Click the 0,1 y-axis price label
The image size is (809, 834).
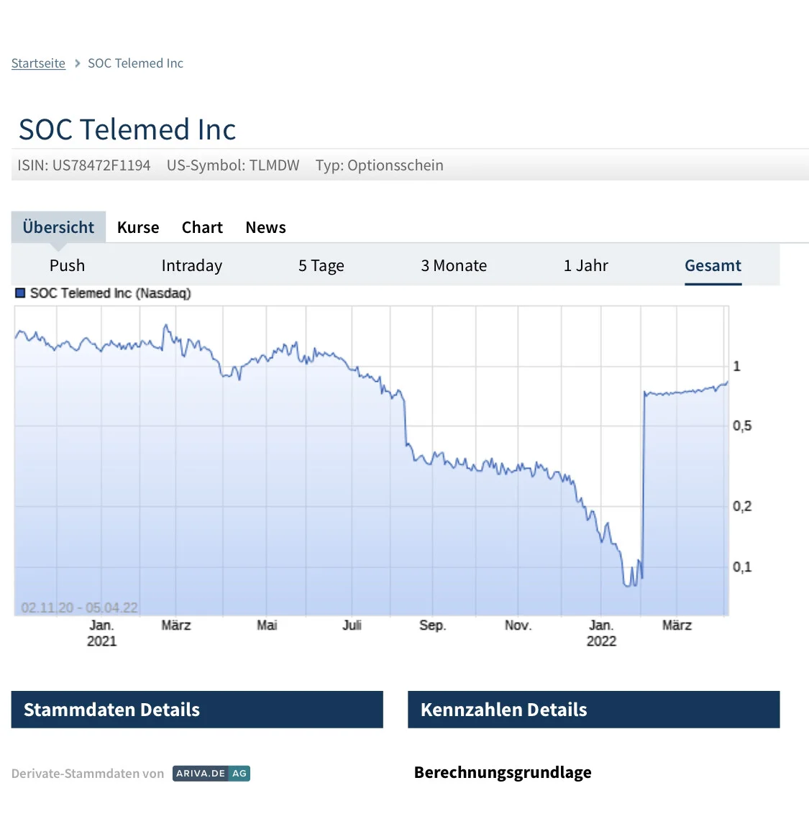click(x=742, y=567)
